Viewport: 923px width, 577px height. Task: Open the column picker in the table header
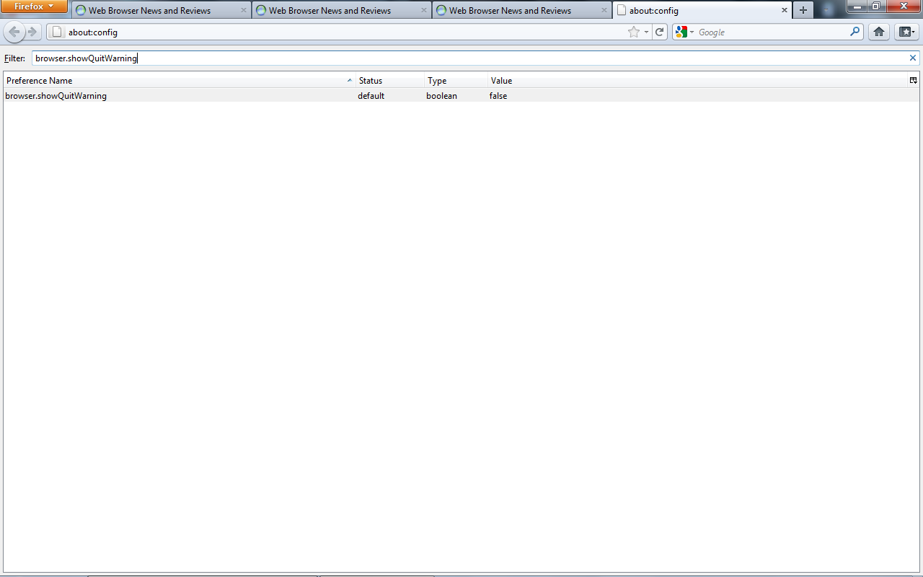[x=913, y=81]
